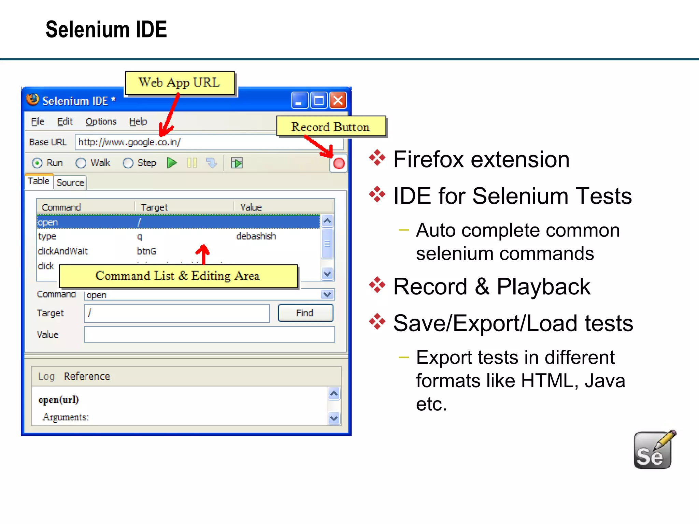This screenshot has height=524, width=699.
Task: Select the Walk radio button
Action: click(x=81, y=163)
